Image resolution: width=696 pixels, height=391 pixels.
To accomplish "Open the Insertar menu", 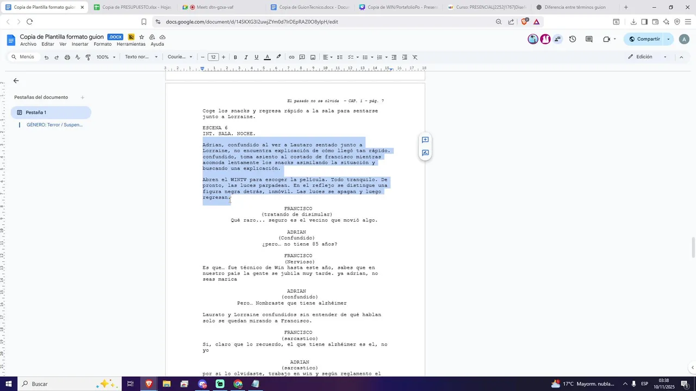I will [x=80, y=44].
